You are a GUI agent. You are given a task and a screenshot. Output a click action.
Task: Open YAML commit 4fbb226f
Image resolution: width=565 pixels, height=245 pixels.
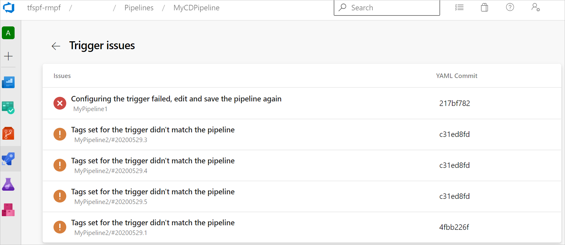click(454, 227)
